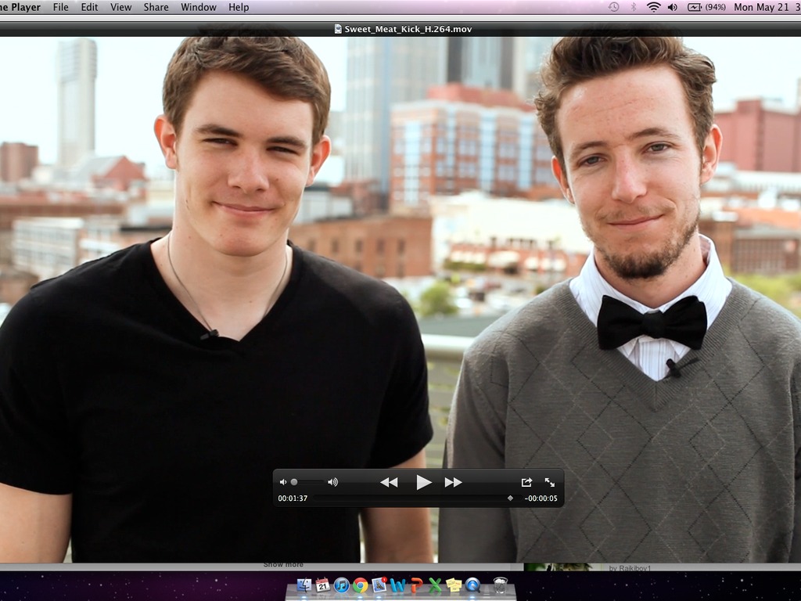Toggle remaining time display -00:00:05

(541, 498)
